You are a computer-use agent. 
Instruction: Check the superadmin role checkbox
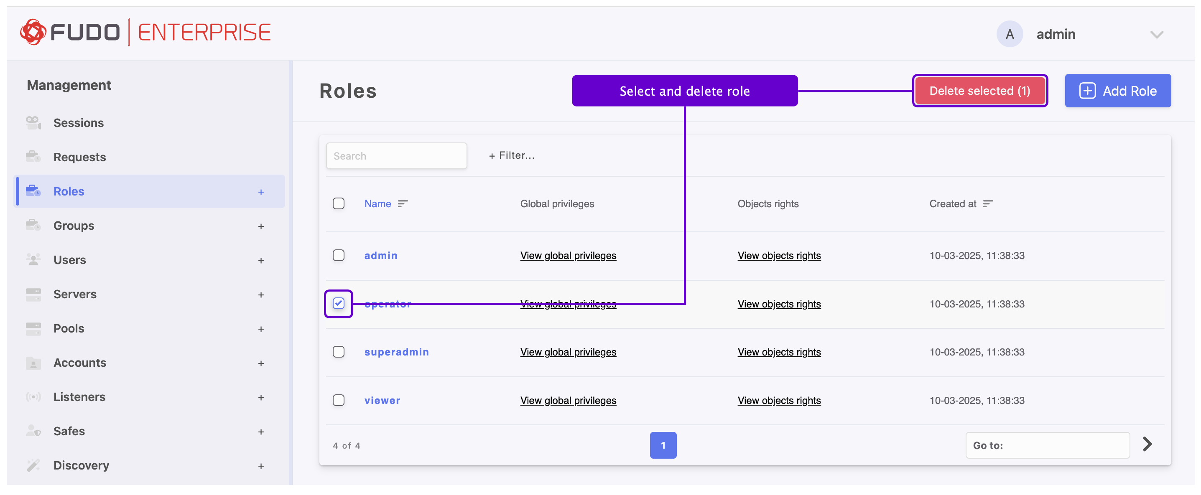[339, 351]
